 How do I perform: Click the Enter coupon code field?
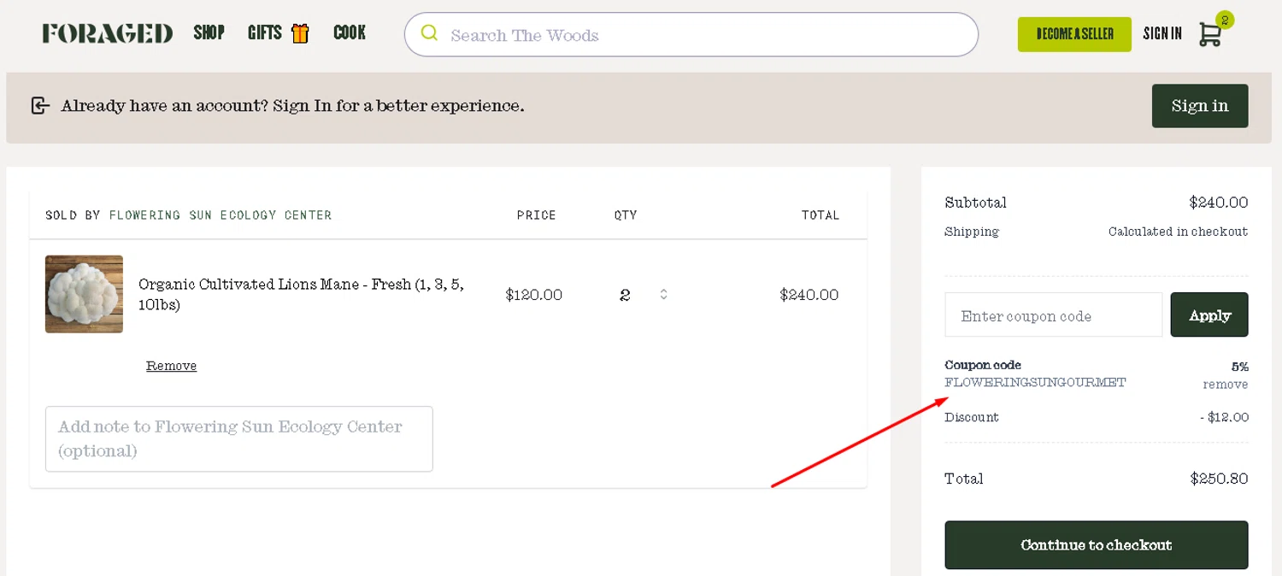[x=1054, y=314]
